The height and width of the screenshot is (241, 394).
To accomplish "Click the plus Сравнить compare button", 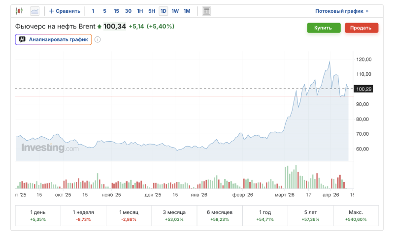I will click(65, 11).
